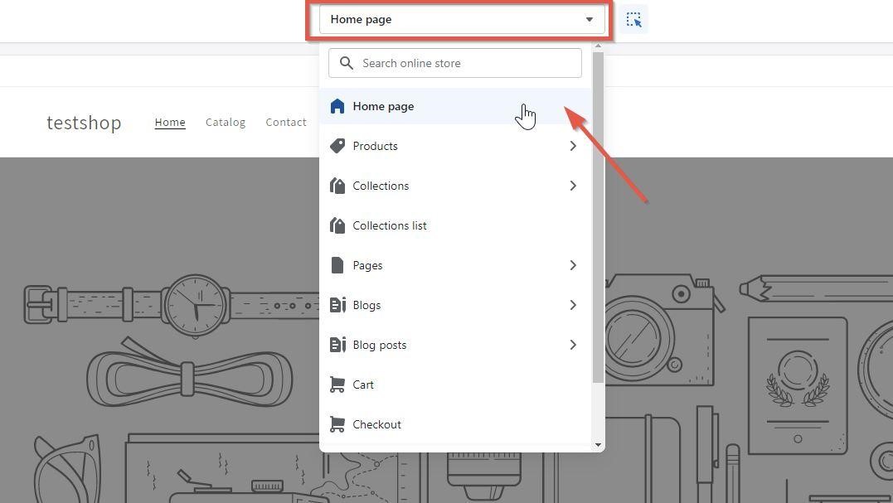The height and width of the screenshot is (503, 893).
Task: Click the Checkout cart icon
Action: (x=337, y=424)
